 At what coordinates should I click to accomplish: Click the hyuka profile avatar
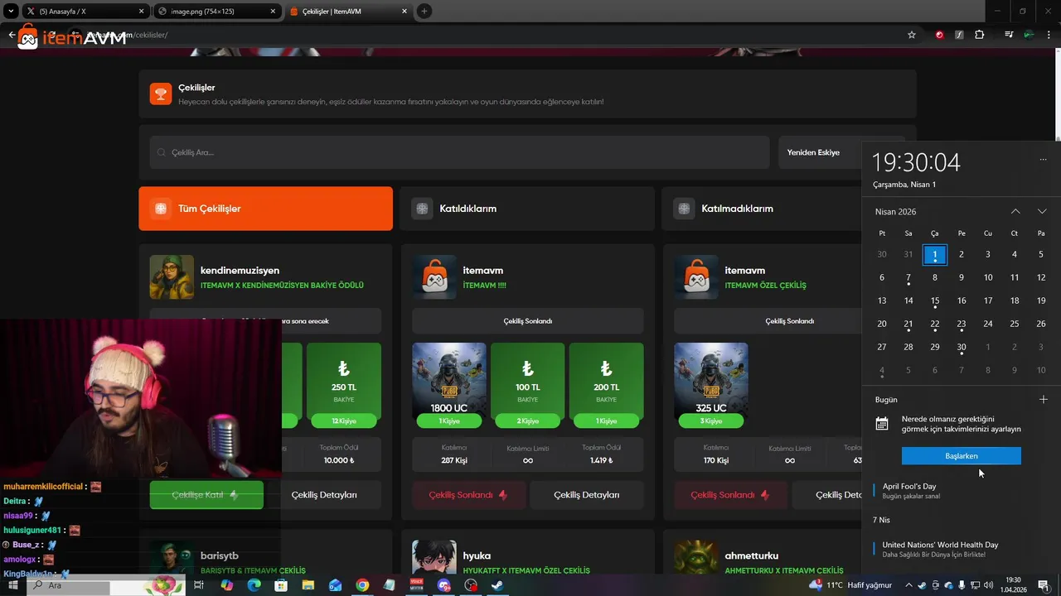(x=434, y=557)
